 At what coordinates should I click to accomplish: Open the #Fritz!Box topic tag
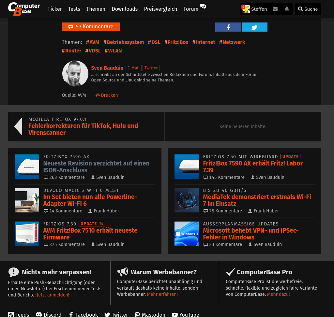[x=176, y=42]
